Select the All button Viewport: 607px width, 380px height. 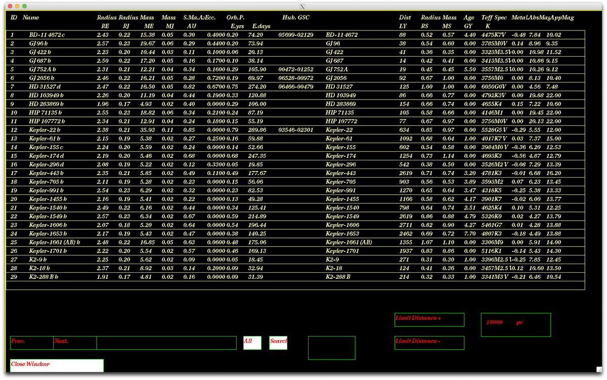252,343
